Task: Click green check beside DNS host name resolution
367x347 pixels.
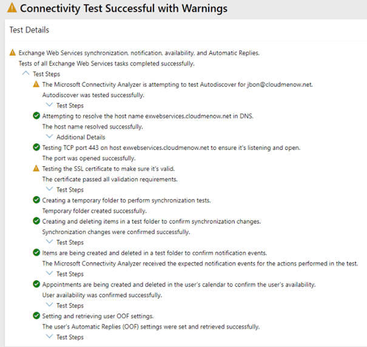Action: (x=36, y=116)
